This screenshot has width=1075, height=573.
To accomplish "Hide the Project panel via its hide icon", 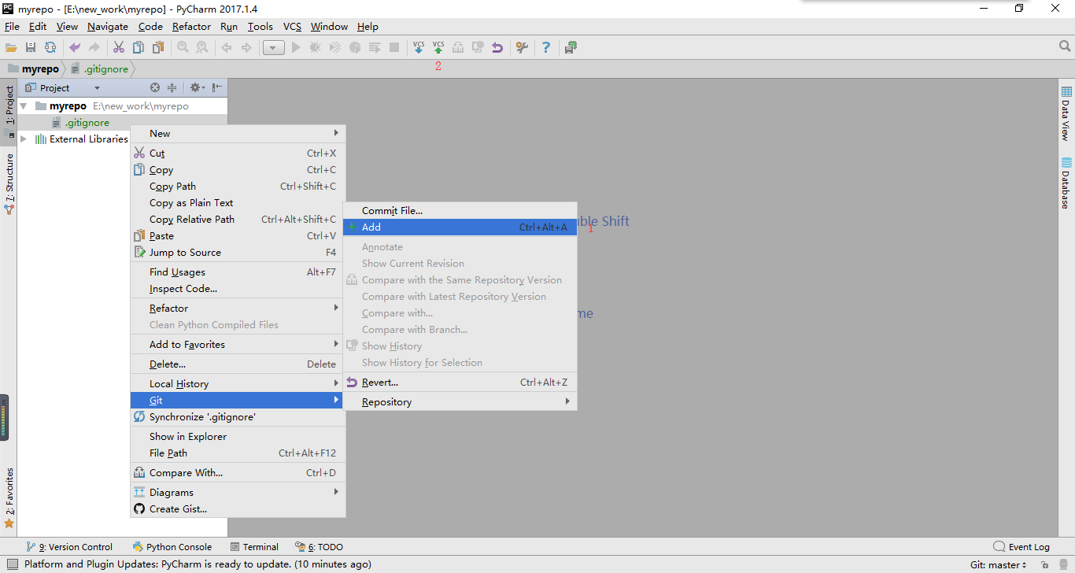I will click(x=217, y=88).
